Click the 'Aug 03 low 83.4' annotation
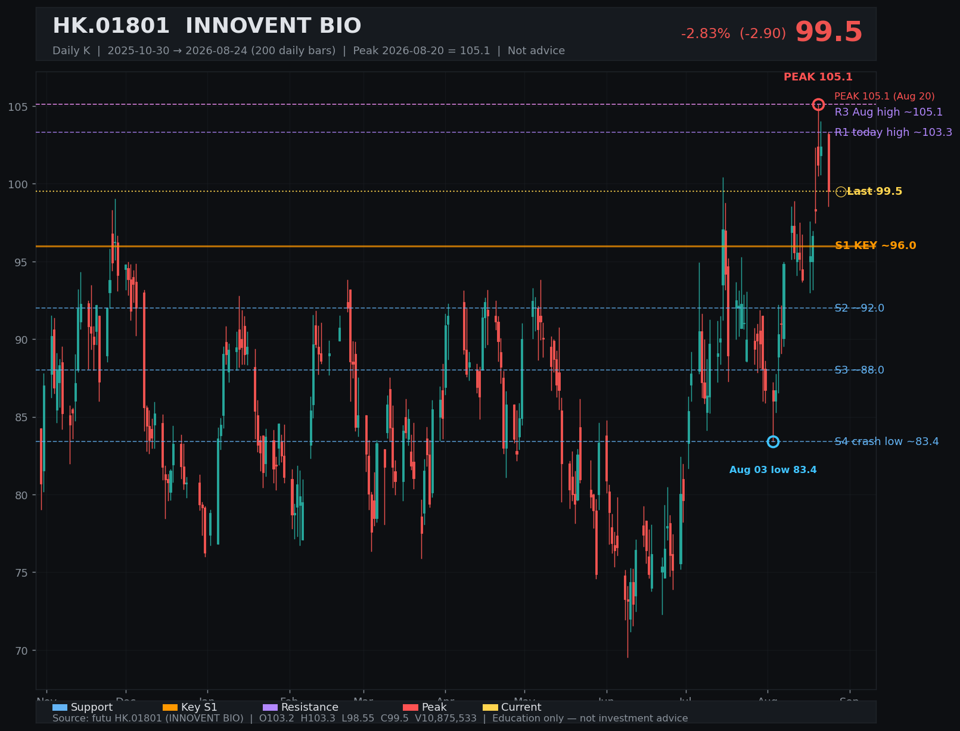This screenshot has width=960, height=731. tap(773, 470)
